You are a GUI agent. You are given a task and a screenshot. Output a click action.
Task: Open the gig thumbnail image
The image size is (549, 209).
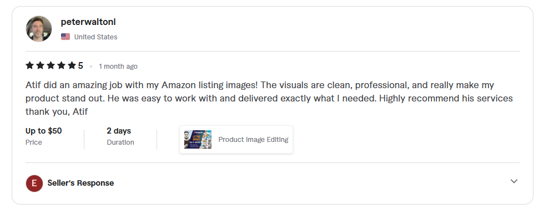[198, 140]
